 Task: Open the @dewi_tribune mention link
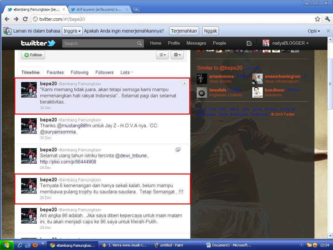pyautogui.click(x=131, y=156)
